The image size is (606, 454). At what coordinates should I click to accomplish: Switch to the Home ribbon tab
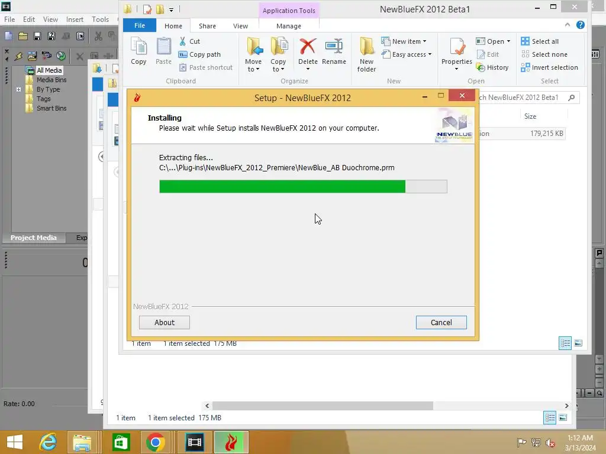173,26
